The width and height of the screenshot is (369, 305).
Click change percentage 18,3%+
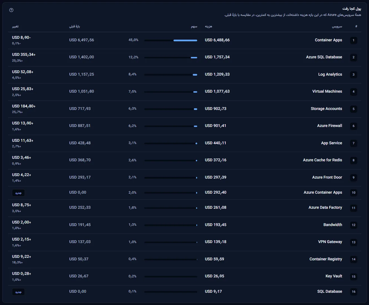click(x=17, y=262)
